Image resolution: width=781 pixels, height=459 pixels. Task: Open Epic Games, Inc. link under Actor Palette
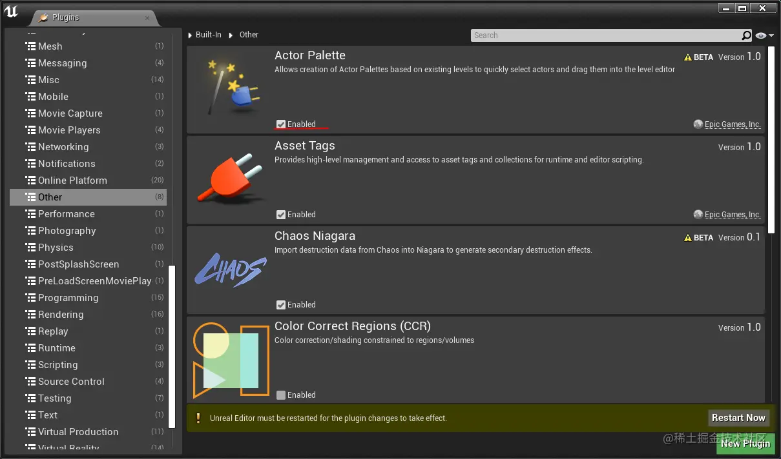(733, 124)
